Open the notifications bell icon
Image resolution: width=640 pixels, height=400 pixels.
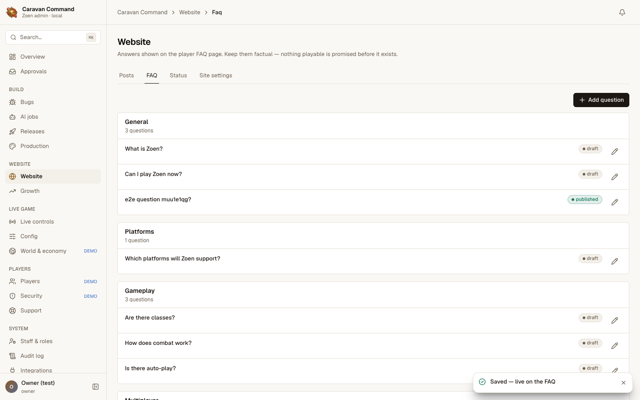(x=622, y=12)
